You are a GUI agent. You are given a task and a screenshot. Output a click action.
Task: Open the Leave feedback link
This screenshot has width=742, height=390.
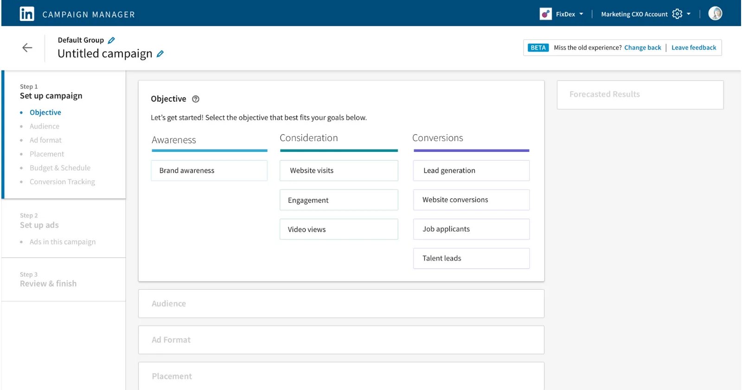(694, 47)
